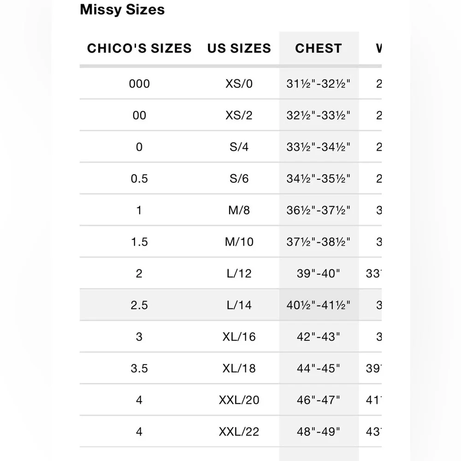The width and height of the screenshot is (461, 461).
Task: Click the L/12 US size cell
Action: (x=239, y=273)
